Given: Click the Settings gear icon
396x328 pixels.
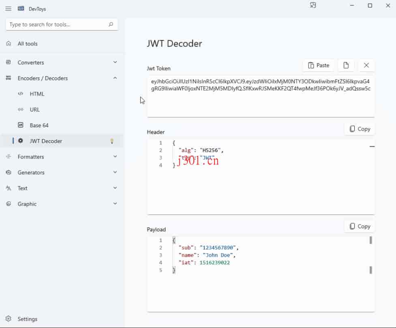Looking at the screenshot, I should point(9,319).
